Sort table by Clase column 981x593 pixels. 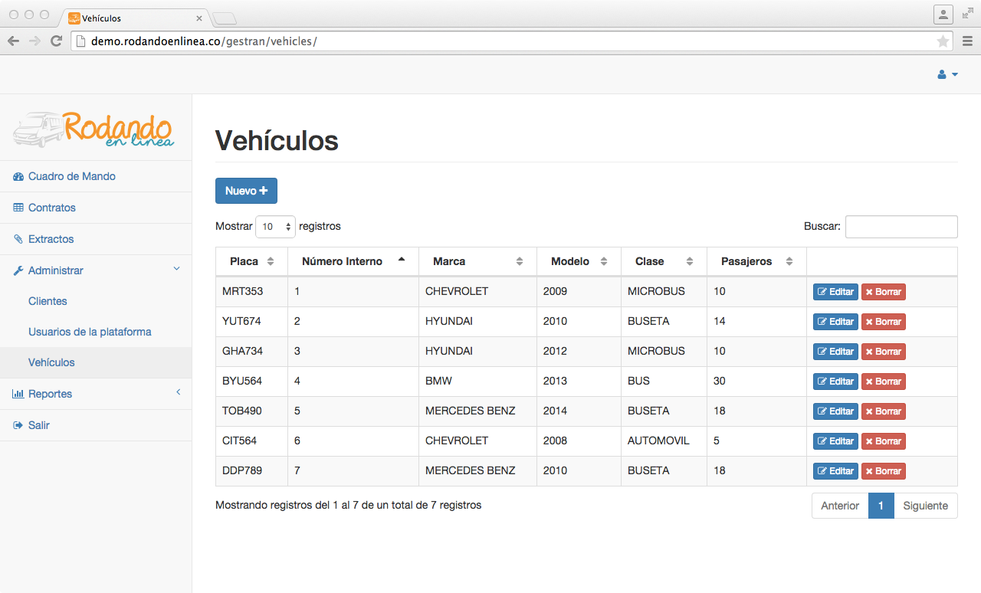click(x=664, y=261)
